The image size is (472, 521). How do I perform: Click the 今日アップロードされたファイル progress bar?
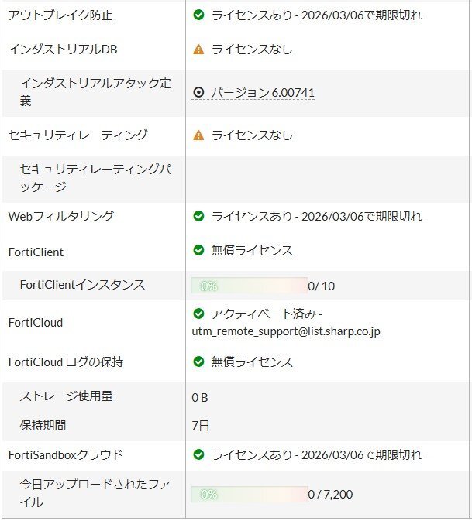(x=249, y=494)
